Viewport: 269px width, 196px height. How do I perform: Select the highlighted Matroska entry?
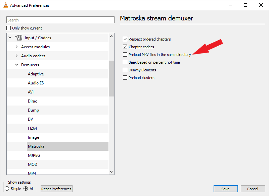68,146
